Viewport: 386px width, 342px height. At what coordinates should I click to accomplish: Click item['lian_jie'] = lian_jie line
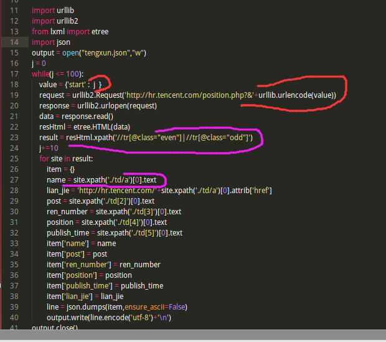[x=85, y=297]
